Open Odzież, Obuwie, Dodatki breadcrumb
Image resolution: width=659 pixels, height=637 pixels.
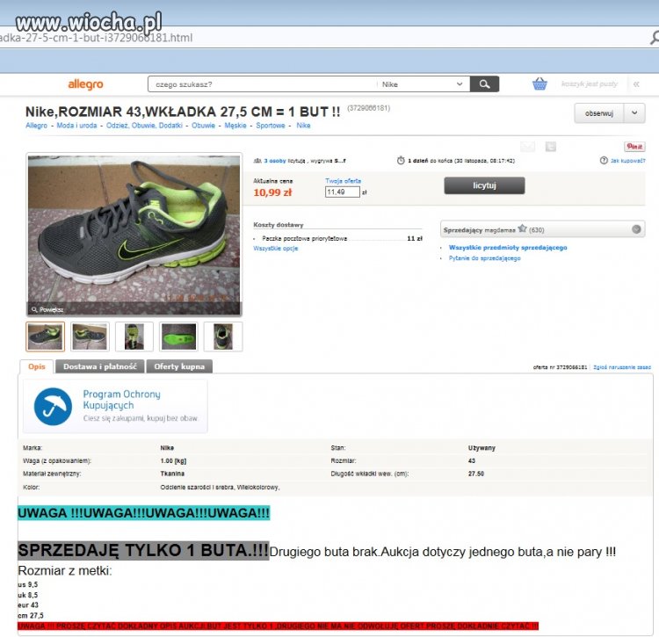(144, 126)
